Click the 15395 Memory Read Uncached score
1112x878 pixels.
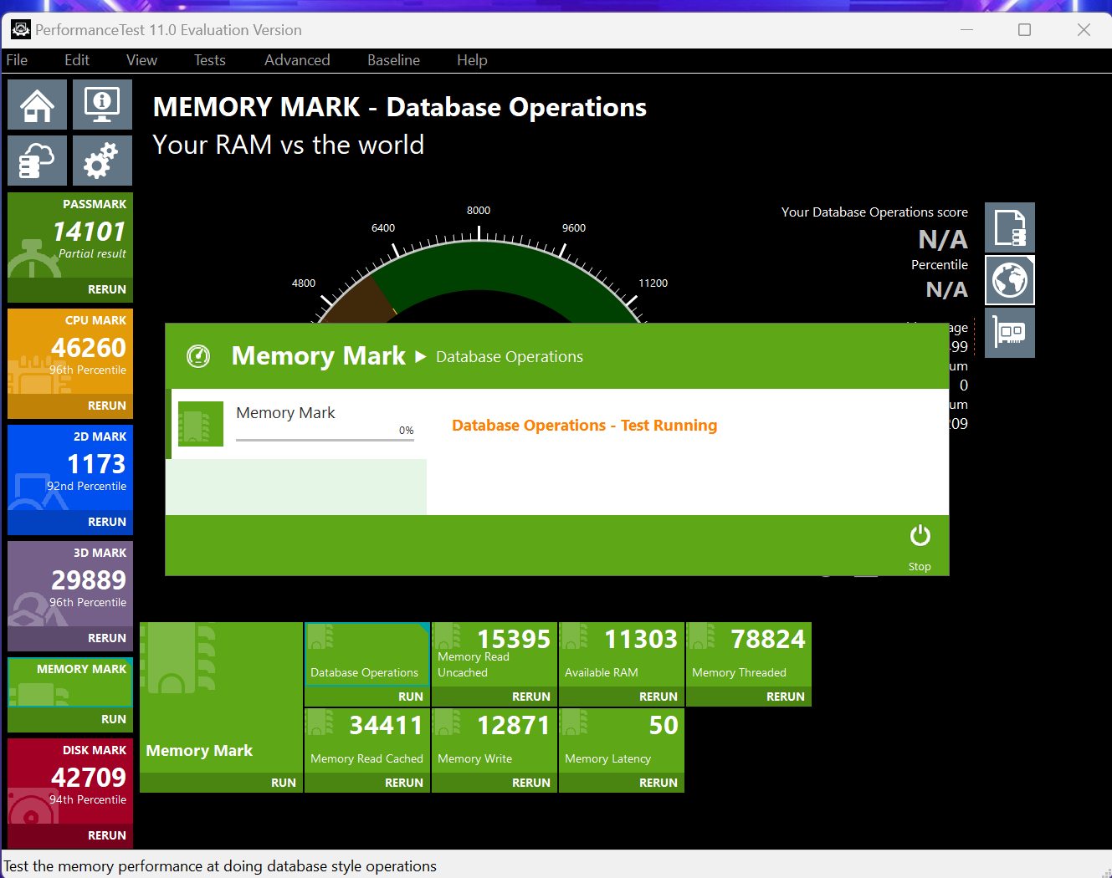(x=514, y=640)
